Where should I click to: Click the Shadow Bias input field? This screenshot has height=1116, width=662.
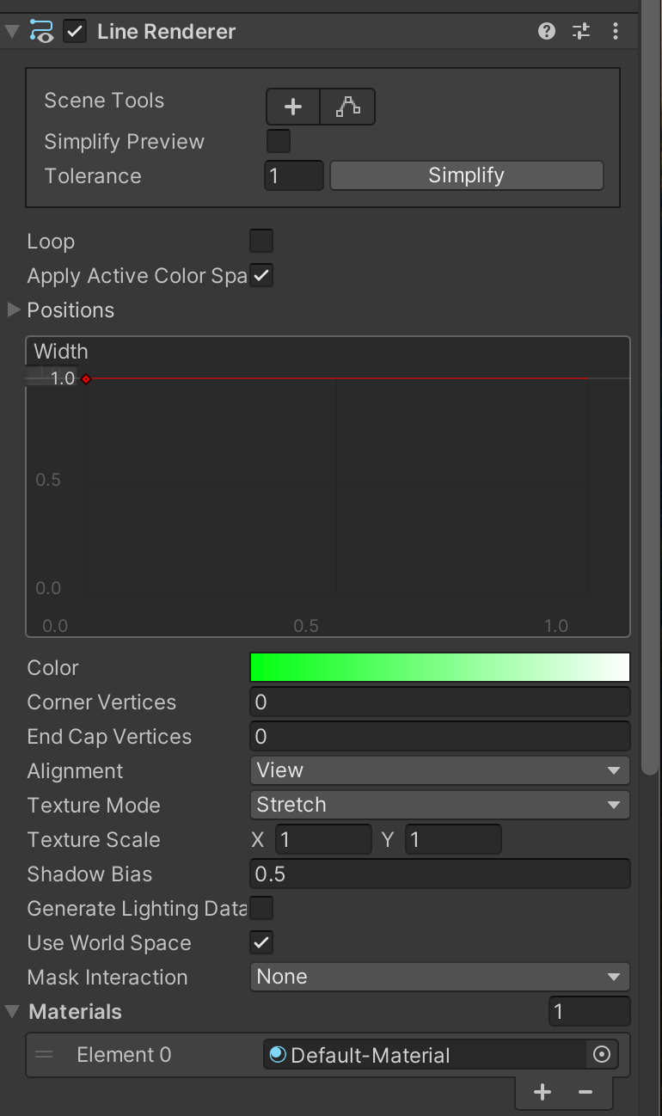439,874
